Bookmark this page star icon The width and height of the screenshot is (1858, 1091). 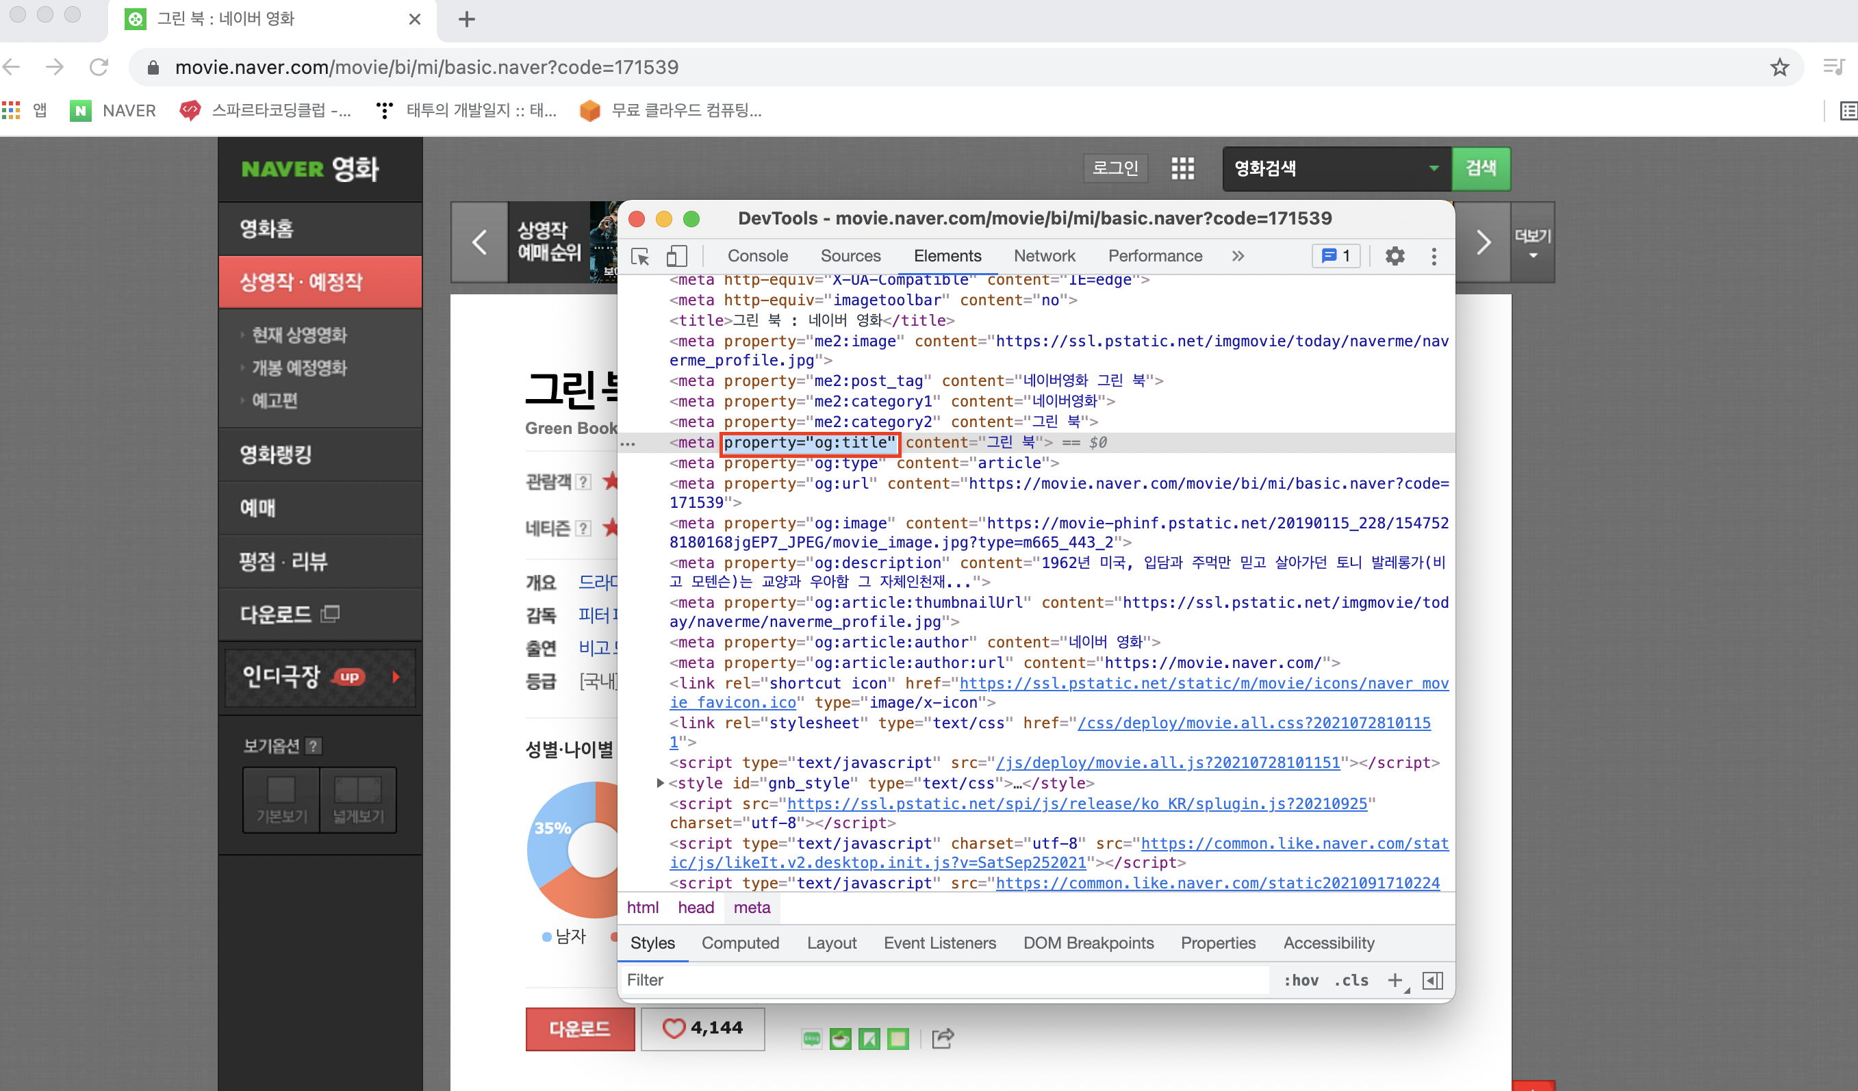[1779, 67]
